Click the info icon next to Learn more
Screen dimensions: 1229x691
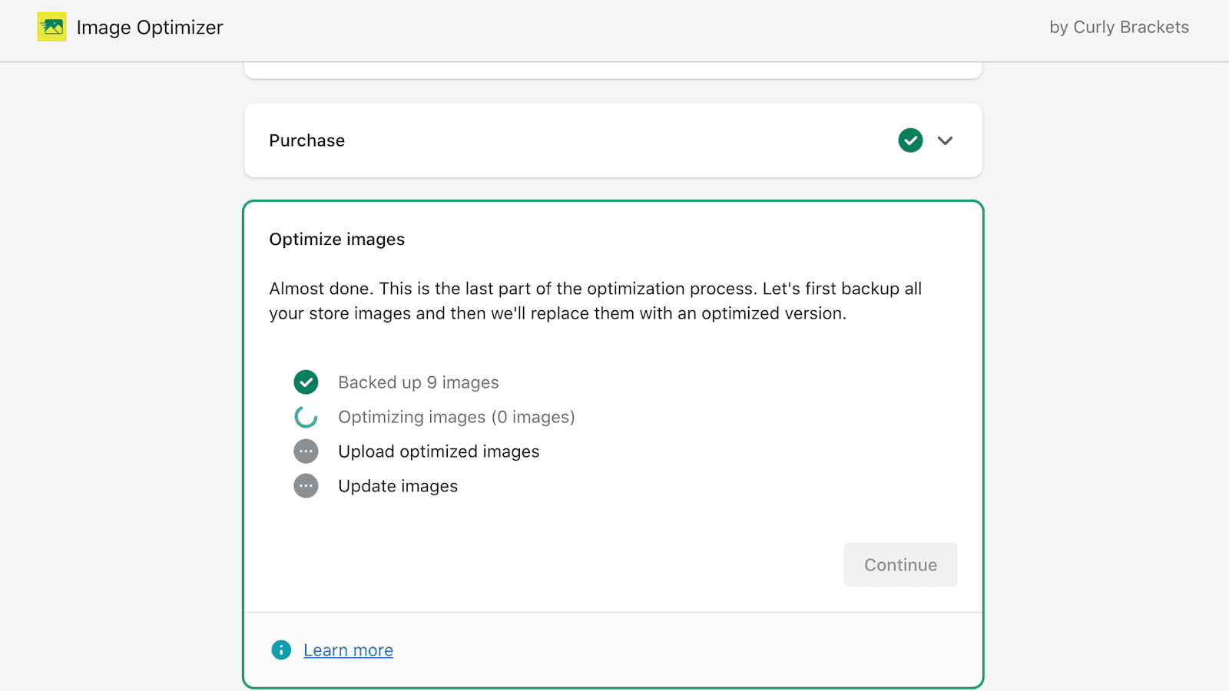point(281,650)
